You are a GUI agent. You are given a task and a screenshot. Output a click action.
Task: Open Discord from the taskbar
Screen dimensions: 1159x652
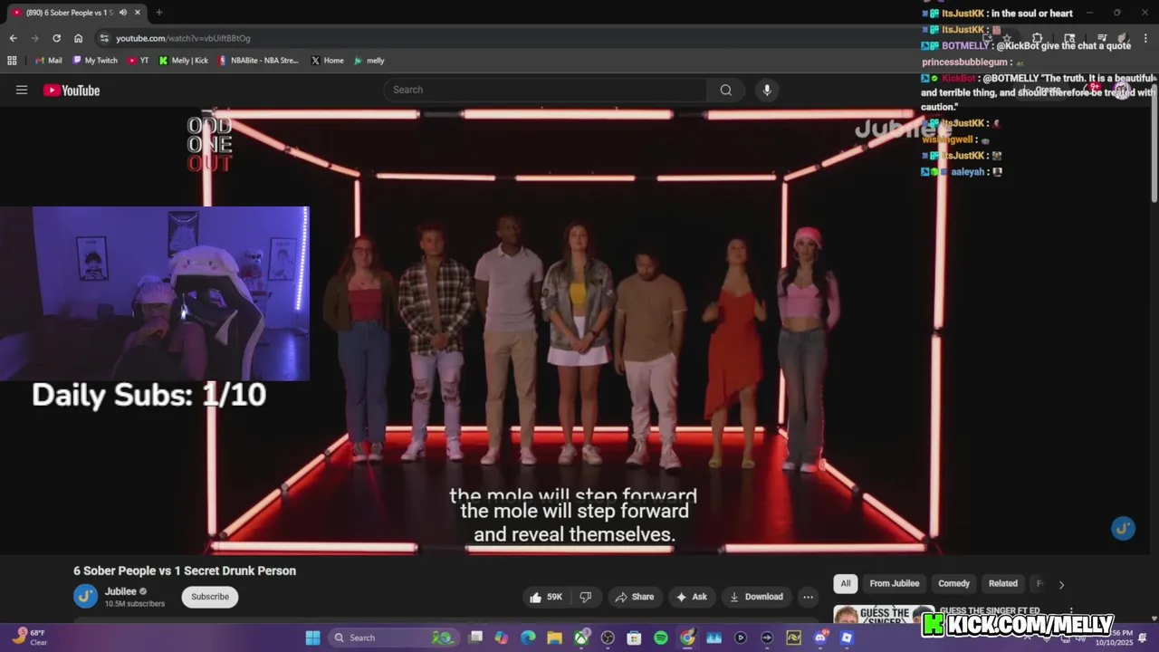coord(820,638)
